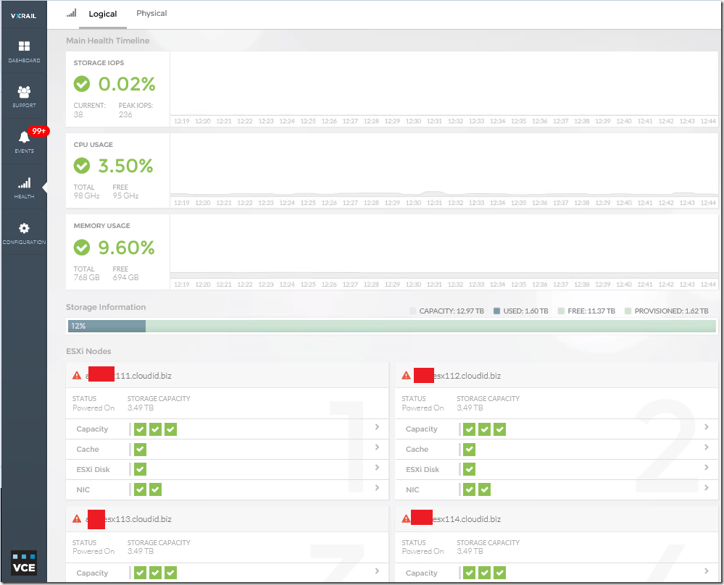The image size is (724, 585).
Task: Click first Capacity disk check on esx112
Action: 470,429
